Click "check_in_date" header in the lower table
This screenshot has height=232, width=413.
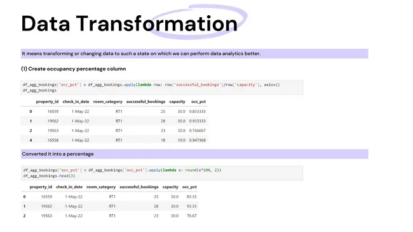69,187
